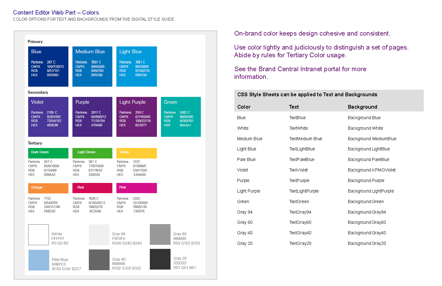
Task: Click the Dark Green HEX value '009A44'
Action: point(50,175)
